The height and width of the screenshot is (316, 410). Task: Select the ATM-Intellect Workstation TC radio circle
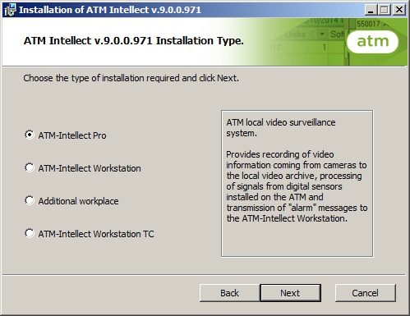point(30,233)
